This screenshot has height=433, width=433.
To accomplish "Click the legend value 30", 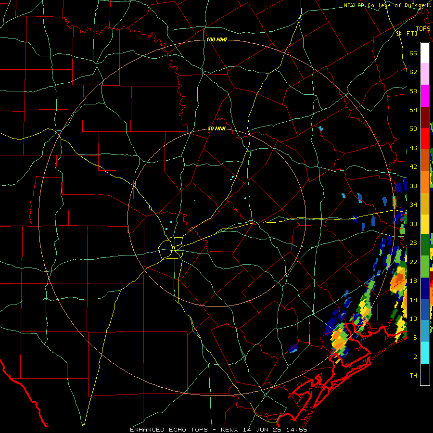I will [413, 224].
